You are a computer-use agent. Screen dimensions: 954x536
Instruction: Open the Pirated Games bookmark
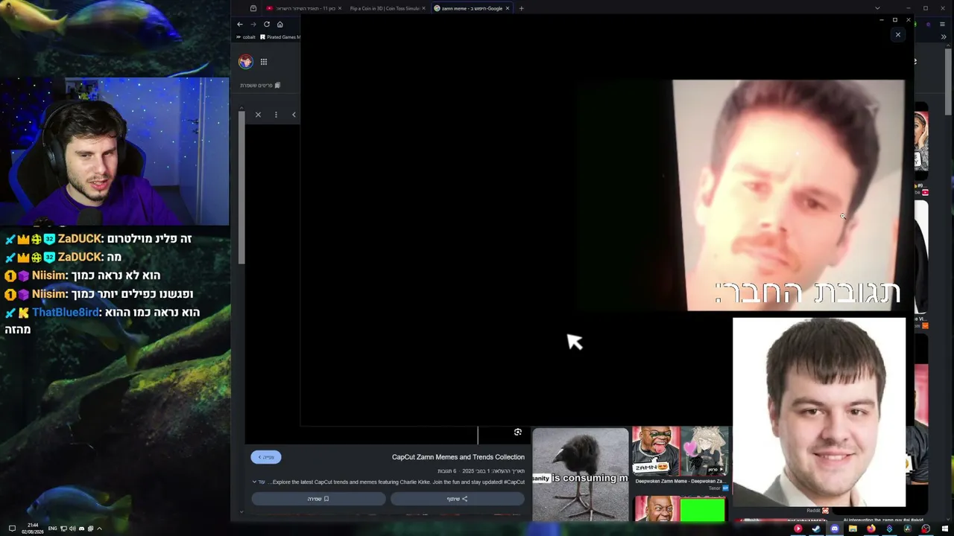(x=280, y=37)
